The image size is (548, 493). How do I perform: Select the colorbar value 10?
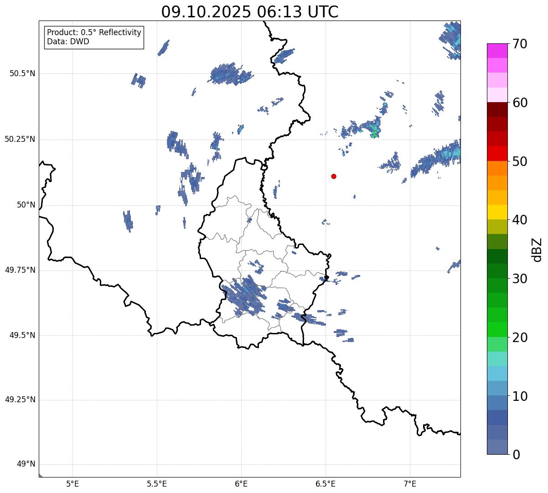point(520,396)
